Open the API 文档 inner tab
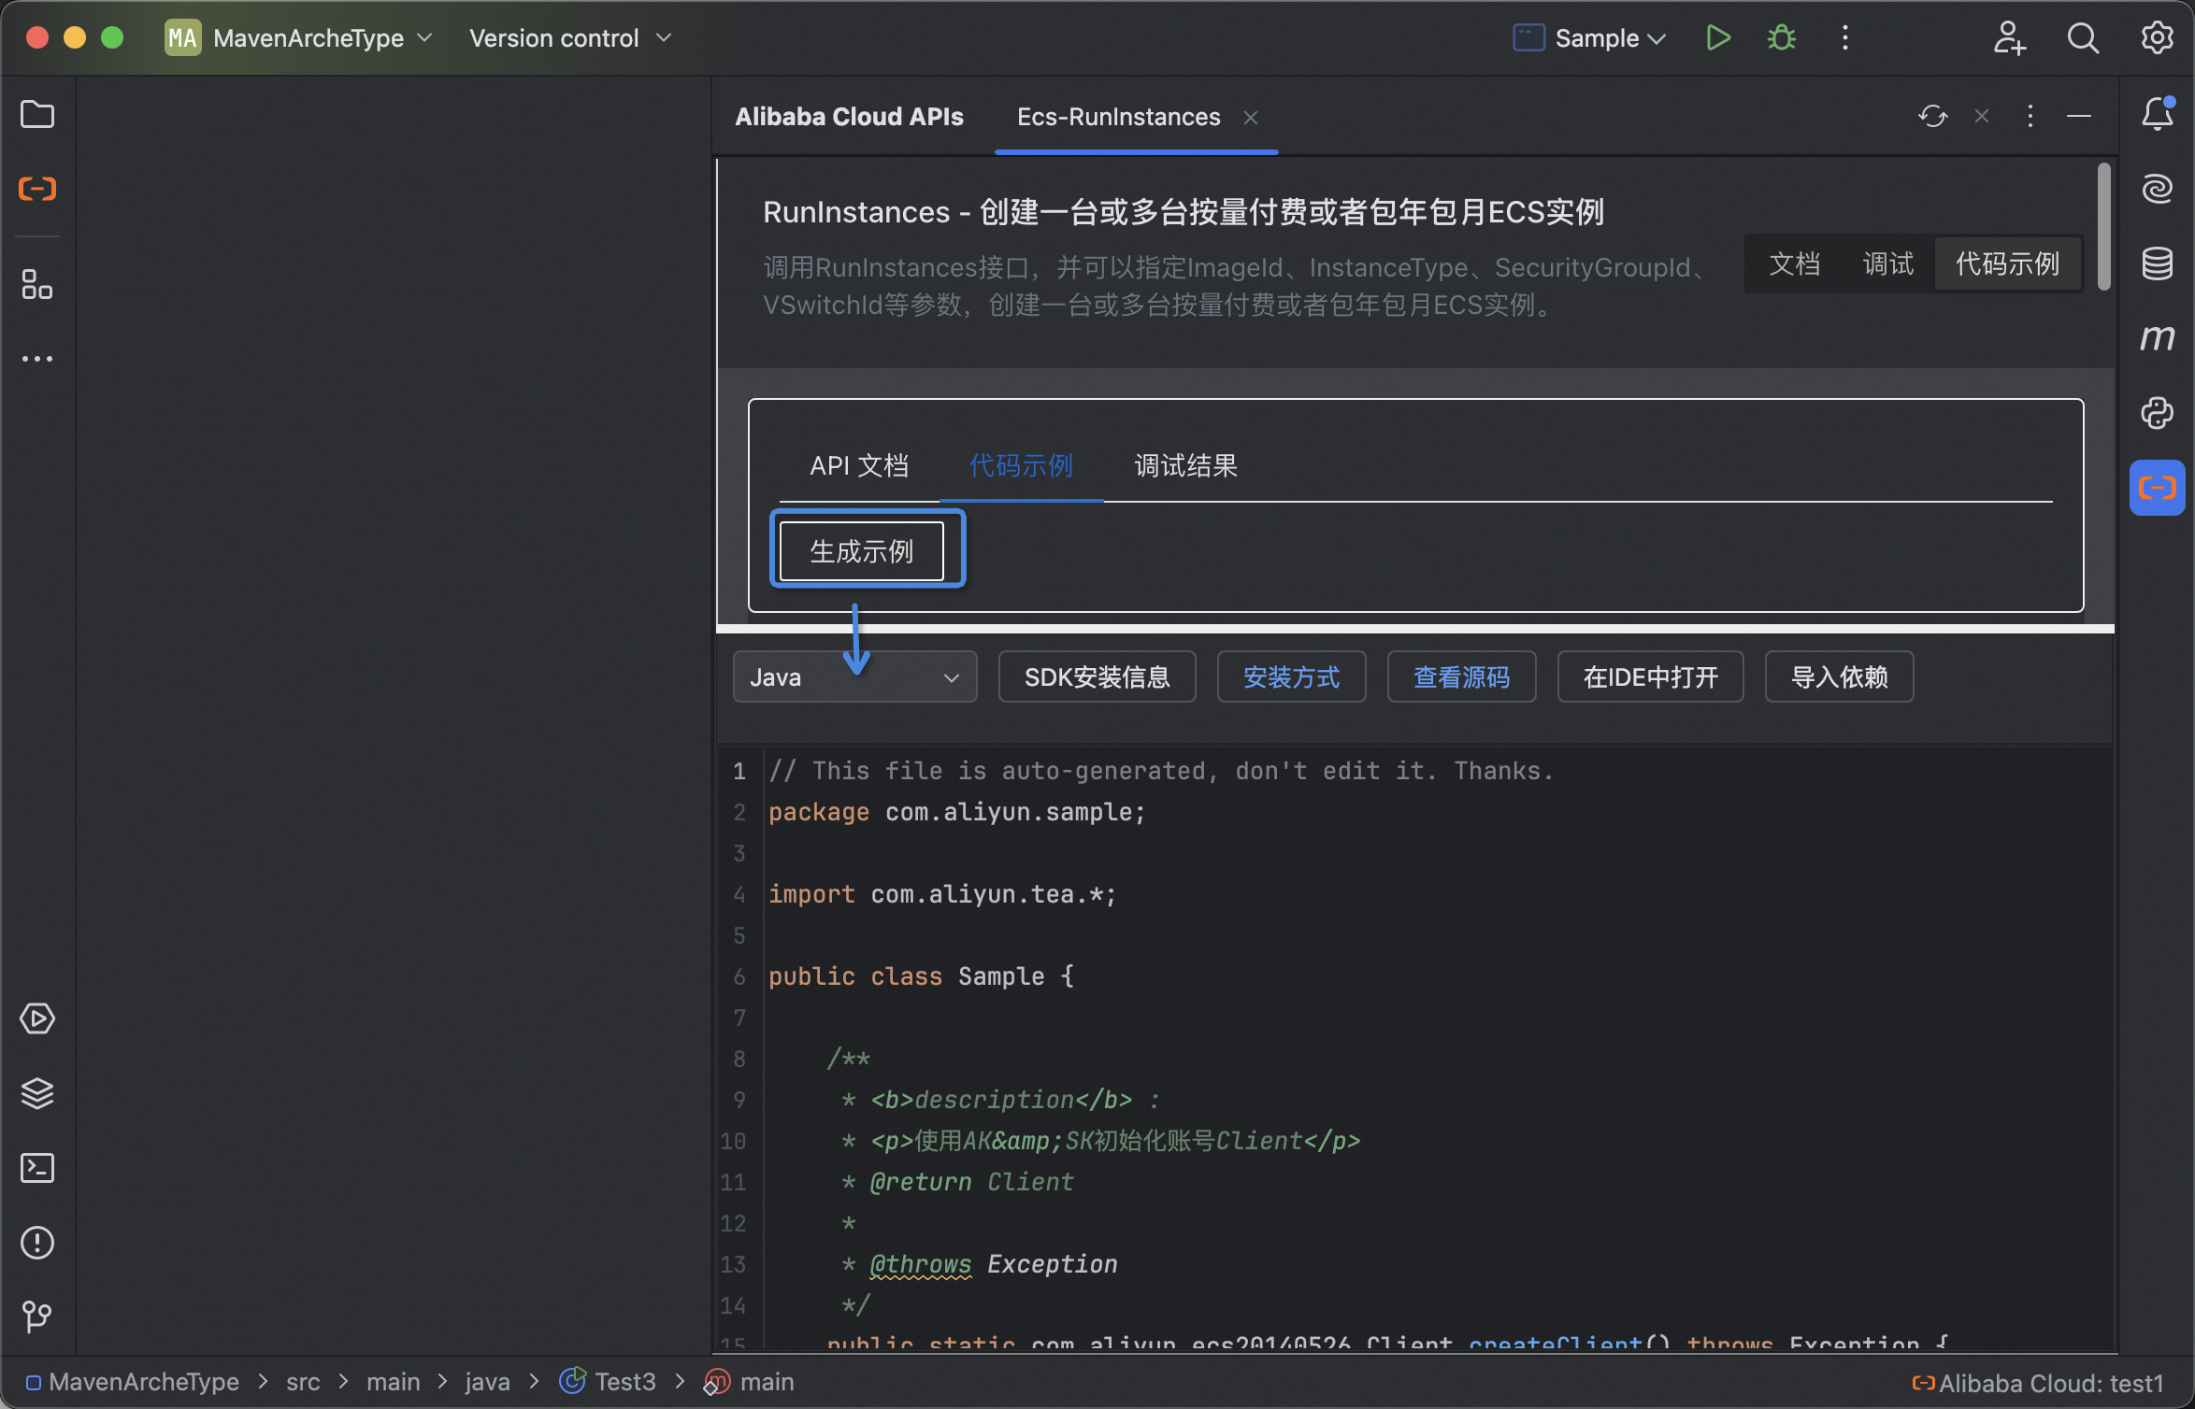 [x=859, y=466]
